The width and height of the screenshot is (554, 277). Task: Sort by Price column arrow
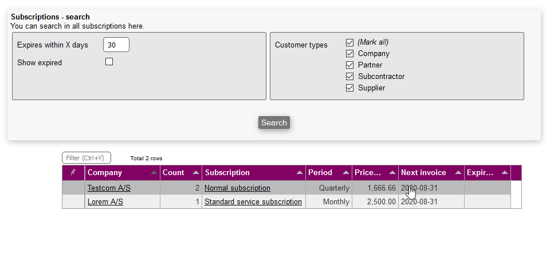coord(392,172)
